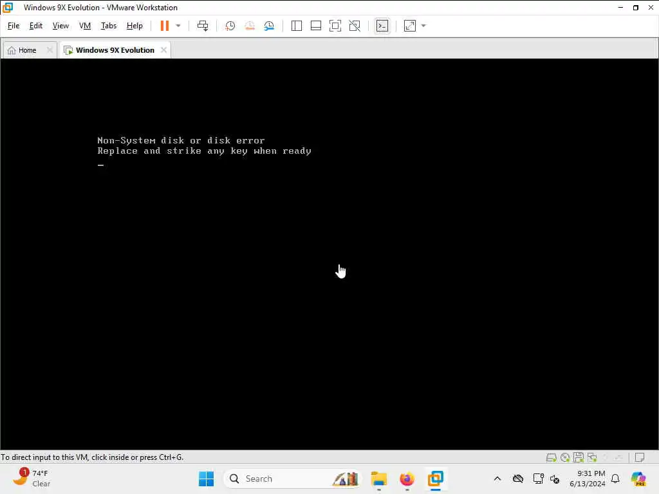659x494 pixels.
Task: Open the Tabs menu
Action: coord(108,26)
